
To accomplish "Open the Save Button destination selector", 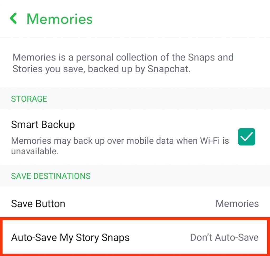I will 135,203.
